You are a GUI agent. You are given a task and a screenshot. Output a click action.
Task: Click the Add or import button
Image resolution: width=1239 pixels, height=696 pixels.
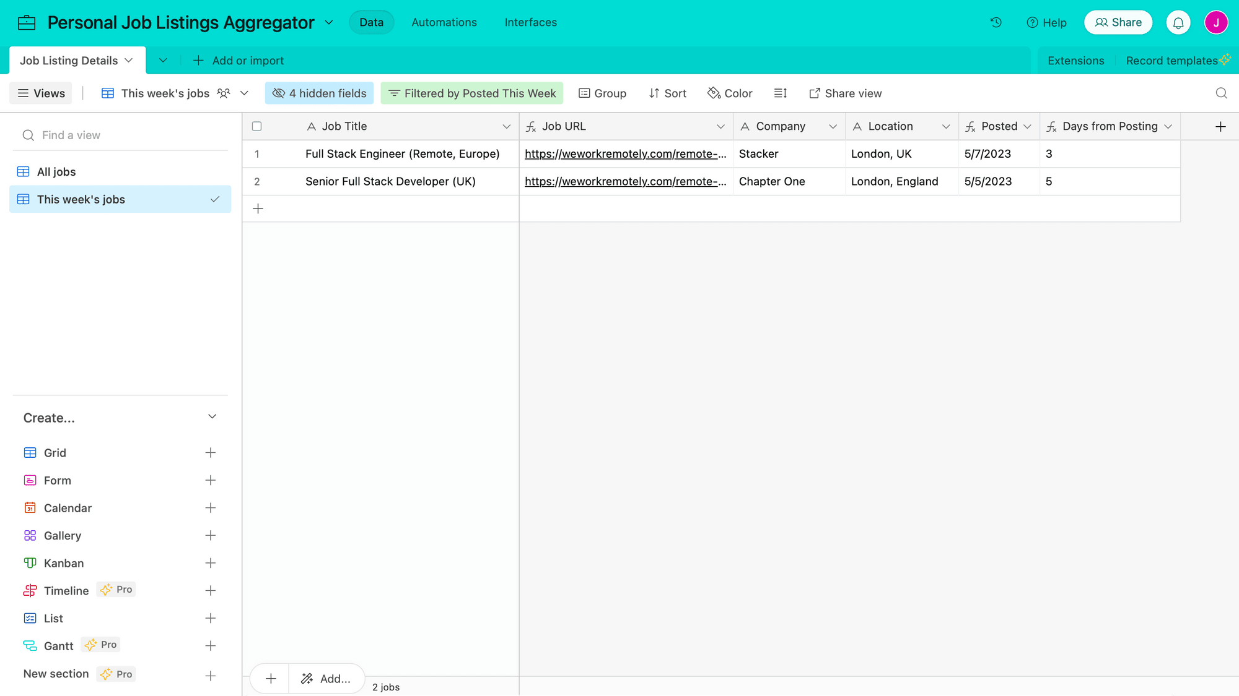pyautogui.click(x=239, y=61)
